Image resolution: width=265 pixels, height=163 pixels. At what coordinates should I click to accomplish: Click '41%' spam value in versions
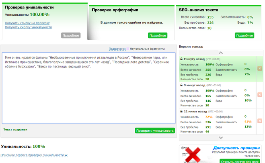pyautogui.click(x=248, y=122)
